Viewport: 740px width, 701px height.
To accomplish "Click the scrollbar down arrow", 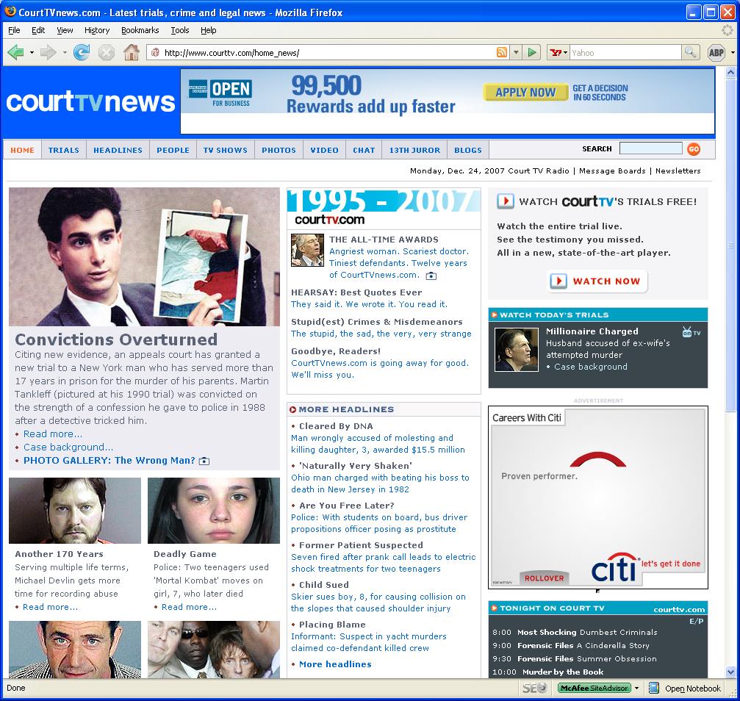I will coord(730,672).
